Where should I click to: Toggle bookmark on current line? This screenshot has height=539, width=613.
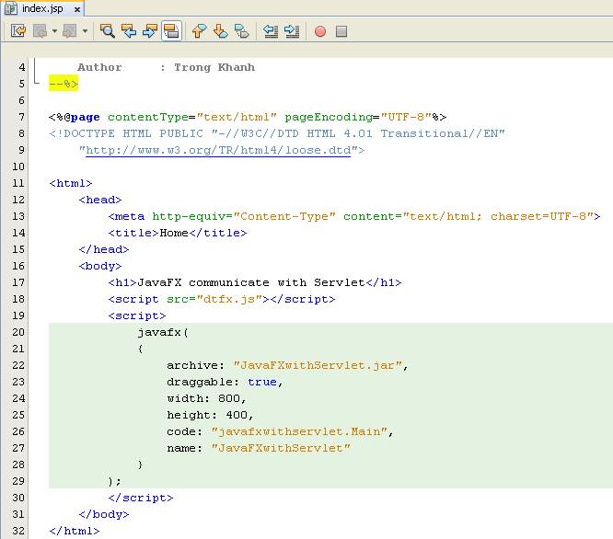[241, 31]
